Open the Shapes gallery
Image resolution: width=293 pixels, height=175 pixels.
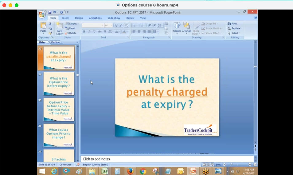[177, 27]
